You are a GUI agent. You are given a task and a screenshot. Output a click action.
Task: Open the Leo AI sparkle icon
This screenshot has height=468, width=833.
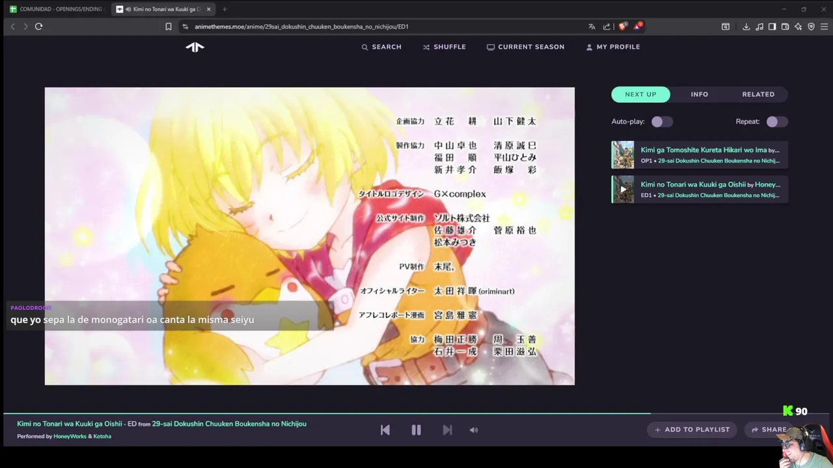pyautogui.click(x=798, y=27)
